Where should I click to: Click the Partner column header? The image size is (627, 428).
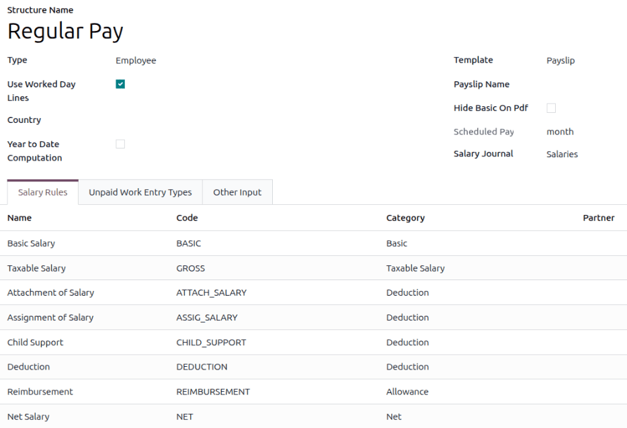[599, 218]
